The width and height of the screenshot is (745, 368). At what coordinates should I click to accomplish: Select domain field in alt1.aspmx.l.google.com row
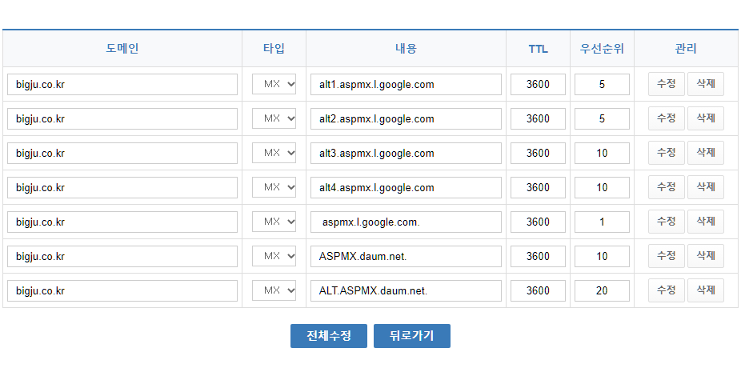pos(122,84)
